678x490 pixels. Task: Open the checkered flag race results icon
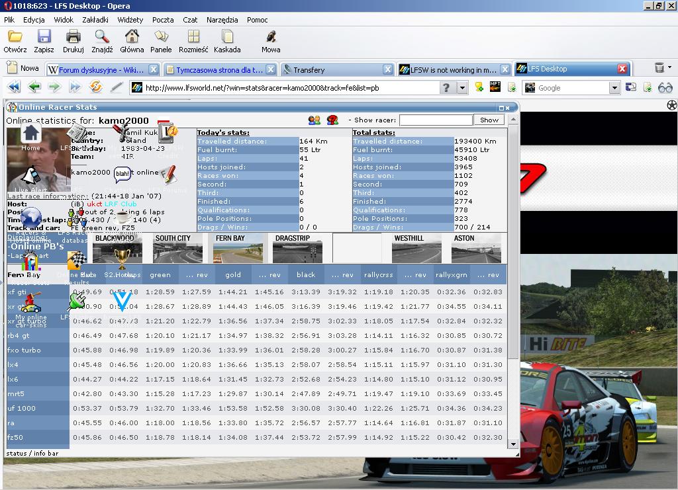[x=77, y=261]
